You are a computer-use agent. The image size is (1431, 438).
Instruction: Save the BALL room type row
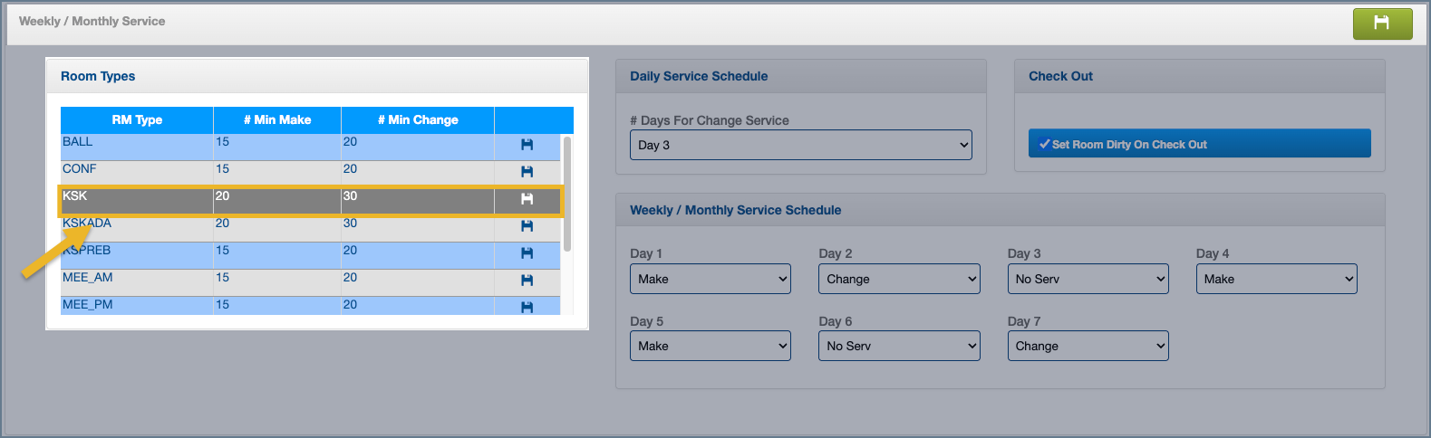click(x=527, y=145)
